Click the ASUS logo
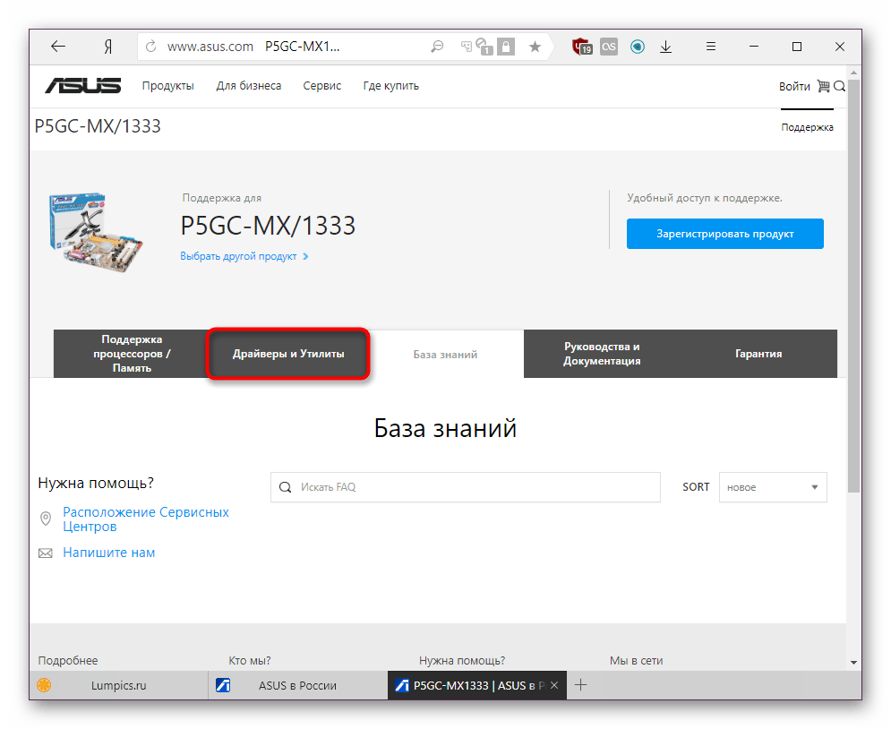This screenshot has height=729, width=891. (83, 86)
